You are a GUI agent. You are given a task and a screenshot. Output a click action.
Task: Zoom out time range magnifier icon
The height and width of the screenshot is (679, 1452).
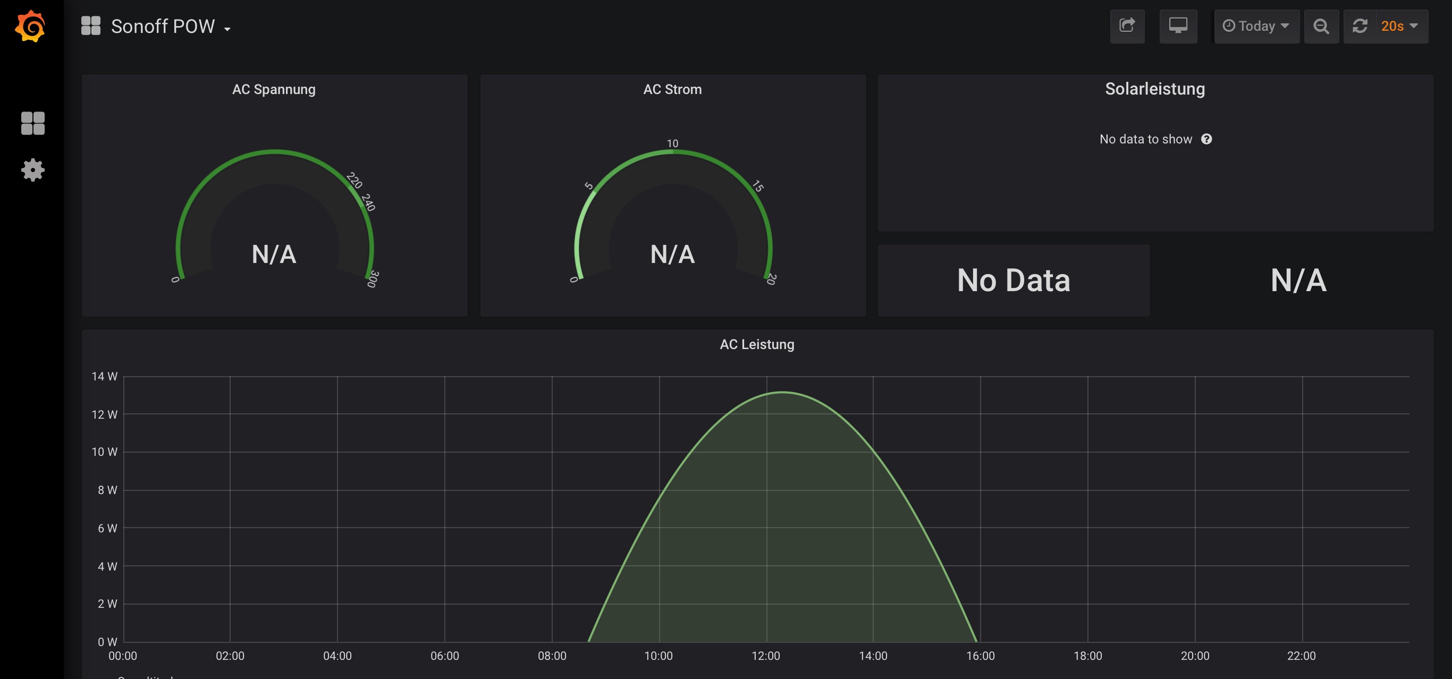coord(1321,26)
